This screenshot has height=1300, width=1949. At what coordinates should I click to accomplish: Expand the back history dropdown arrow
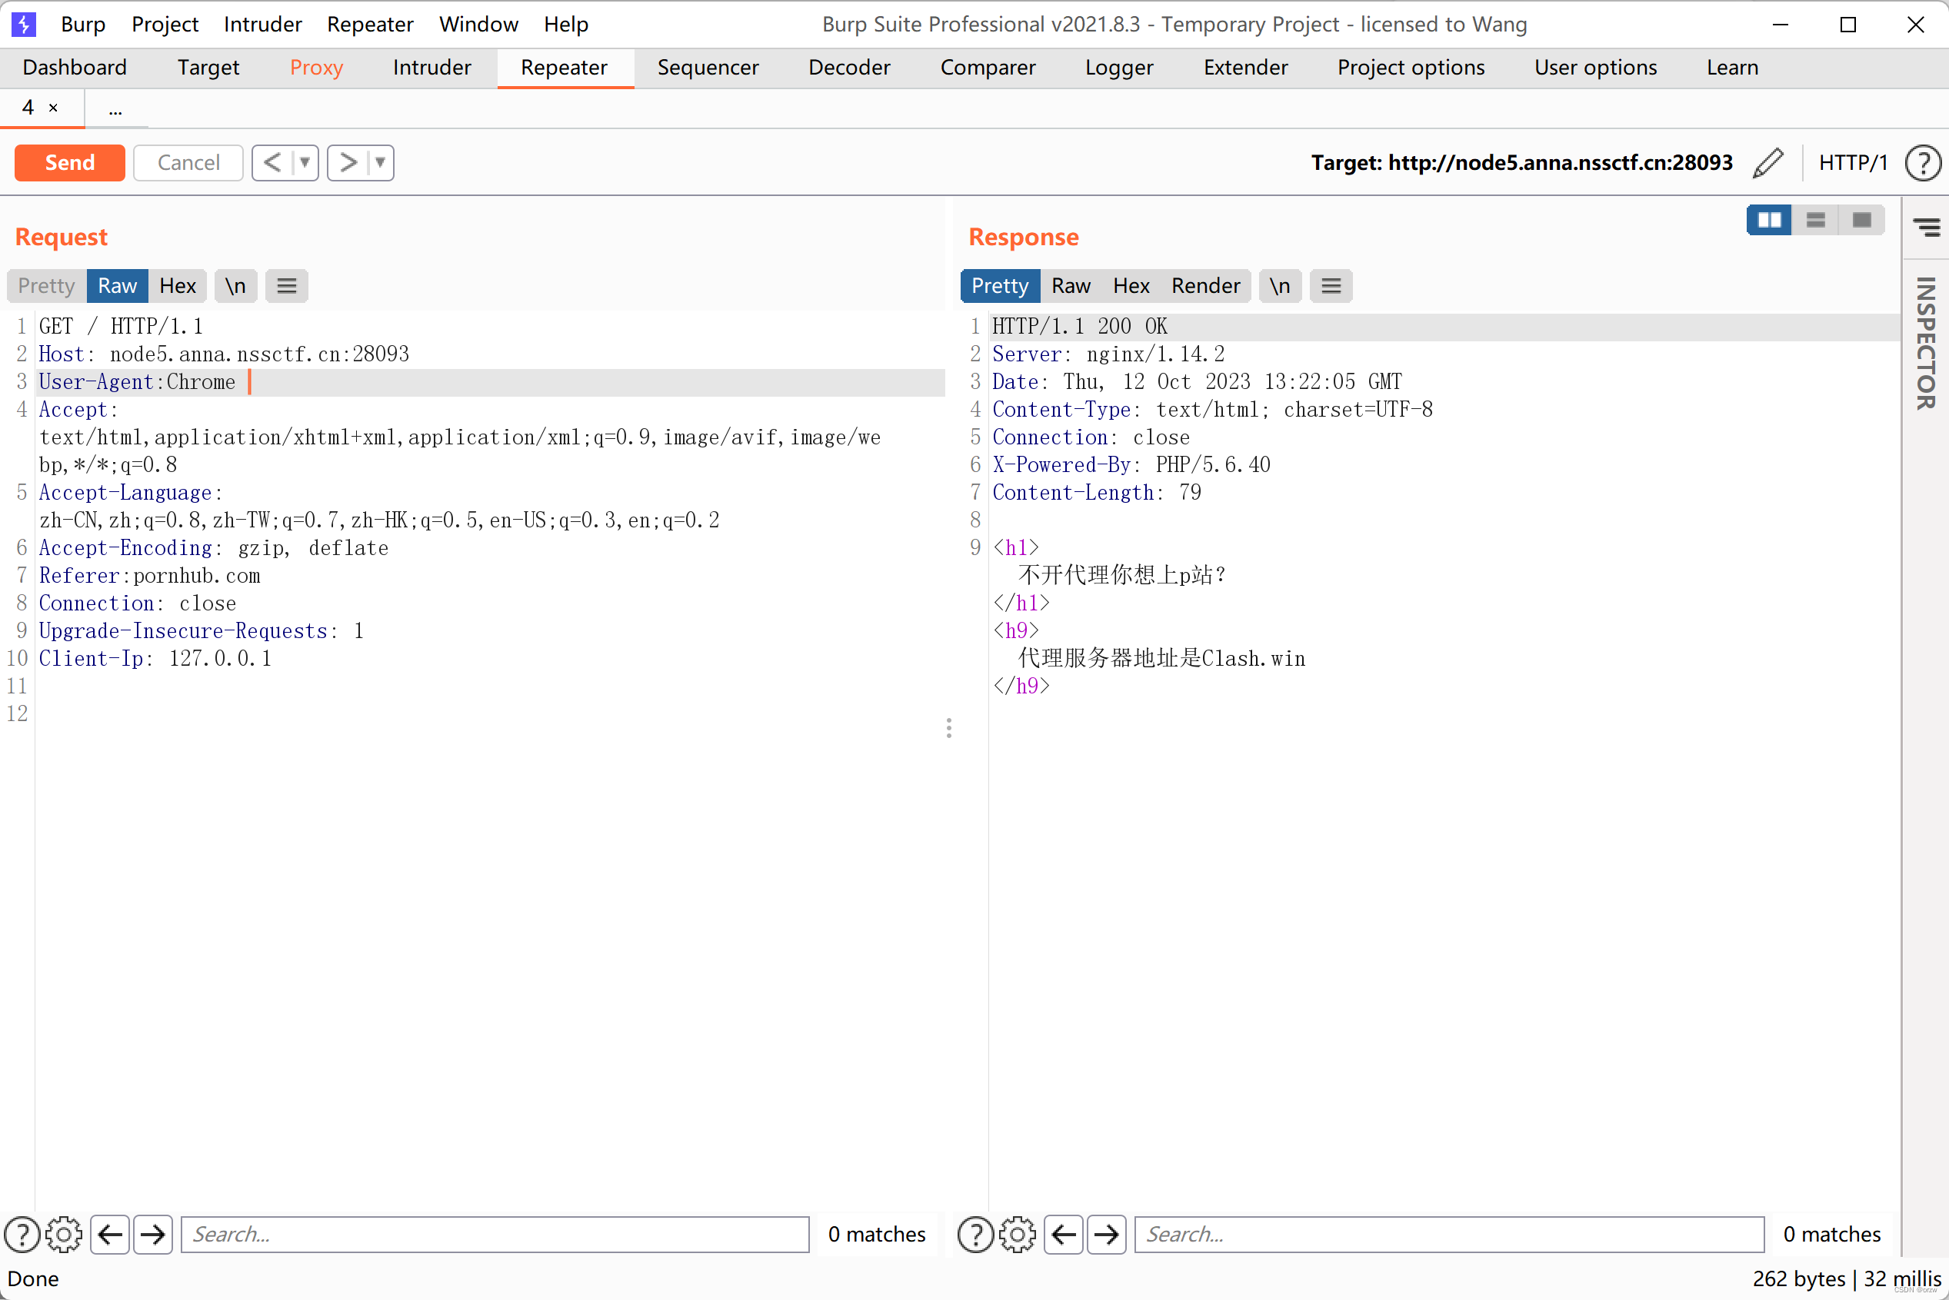(305, 162)
